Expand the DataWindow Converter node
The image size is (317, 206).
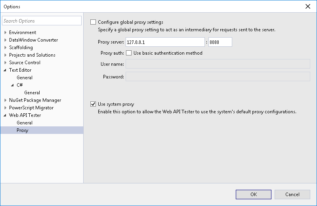coord(5,40)
